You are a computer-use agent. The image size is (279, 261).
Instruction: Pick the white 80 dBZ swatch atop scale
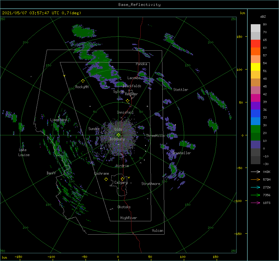255,28
